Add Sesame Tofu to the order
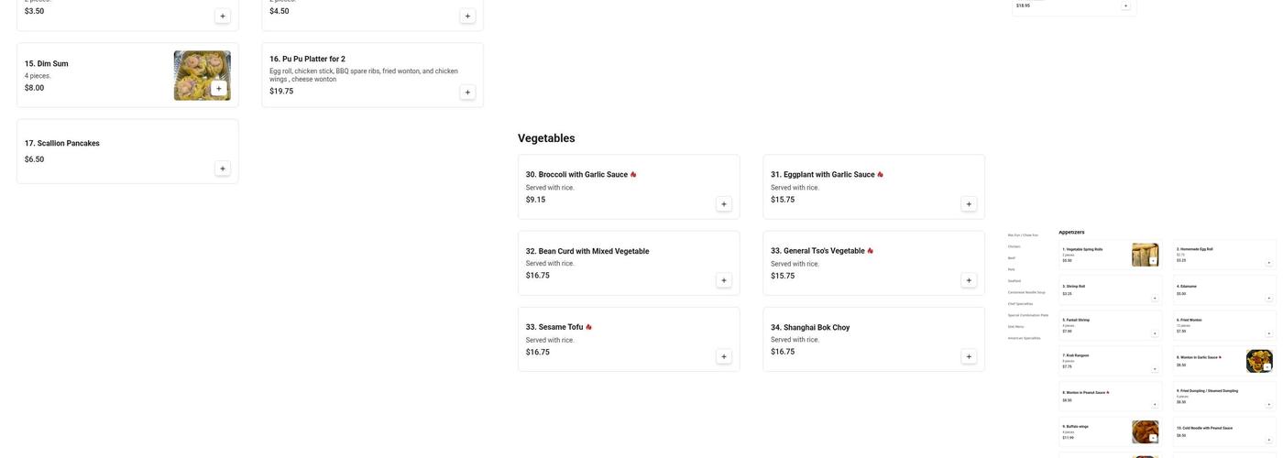1283x458 pixels. [724, 357]
